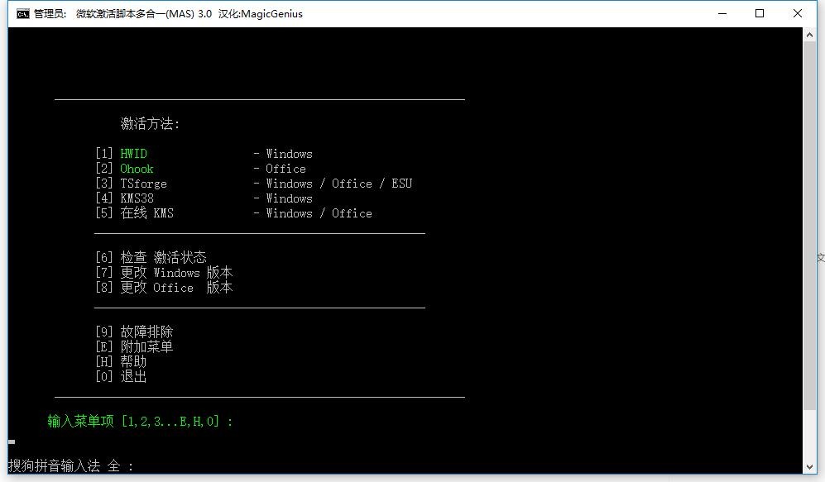Click the - Office description beside Ohook
This screenshot has width=825, height=482.
[x=280, y=169]
